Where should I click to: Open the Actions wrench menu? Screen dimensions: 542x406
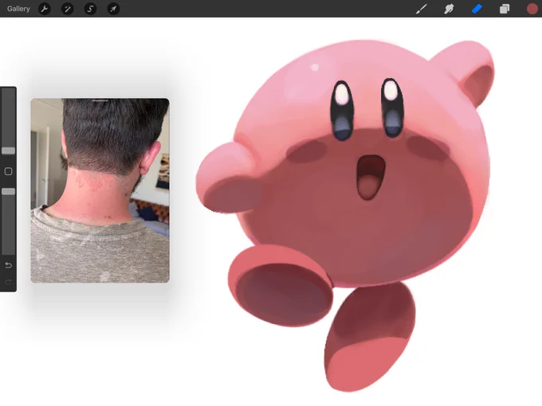[45, 9]
